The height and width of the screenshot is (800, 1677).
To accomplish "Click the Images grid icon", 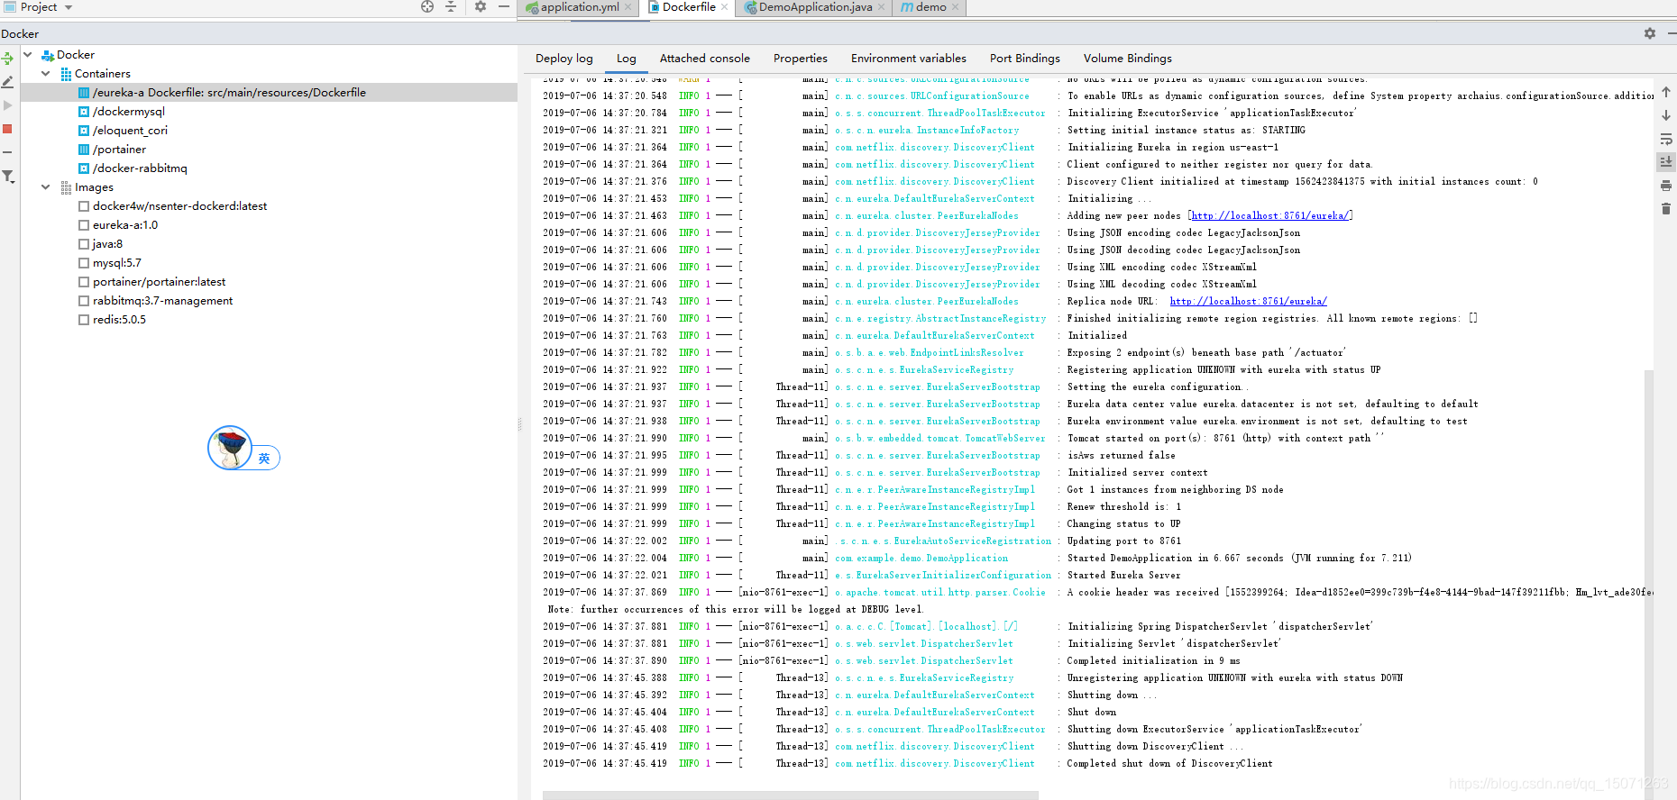I will [66, 187].
